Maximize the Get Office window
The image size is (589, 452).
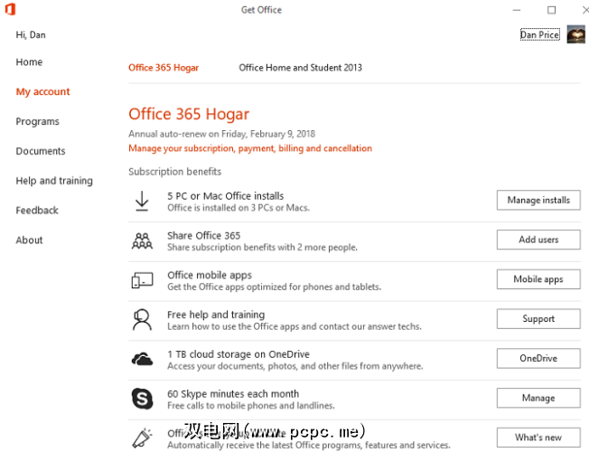551,10
